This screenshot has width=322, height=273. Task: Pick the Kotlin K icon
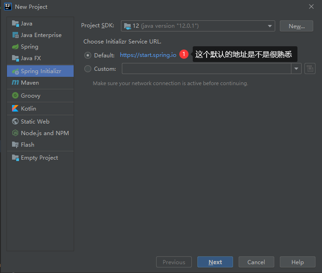(x=15, y=108)
